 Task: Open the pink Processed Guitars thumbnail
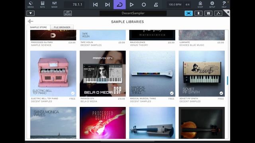pos(103,123)
